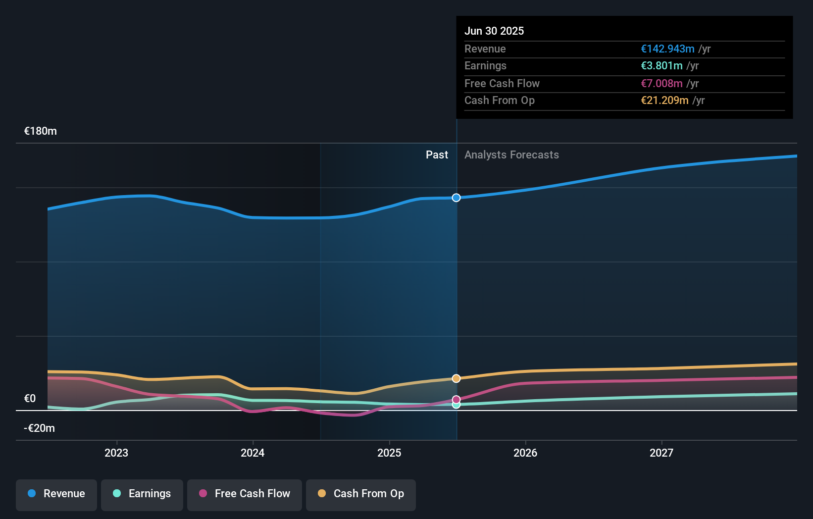Click the orange Cash From Op marker
This screenshot has height=519, width=813.
(456, 378)
